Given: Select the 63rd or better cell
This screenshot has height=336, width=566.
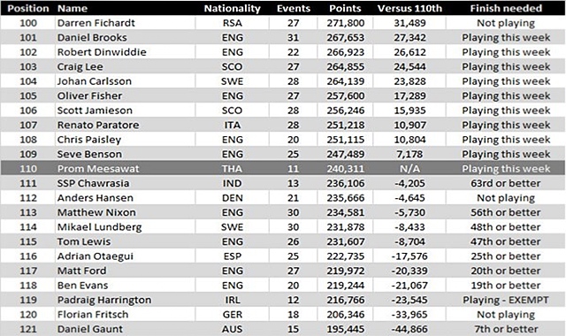Looking at the screenshot, I should tap(506, 183).
